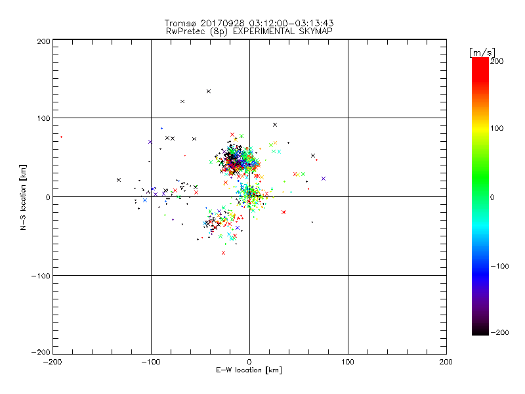Click the y-axis tick label "-200"
This screenshot has height=394, width=525.
tap(41, 353)
